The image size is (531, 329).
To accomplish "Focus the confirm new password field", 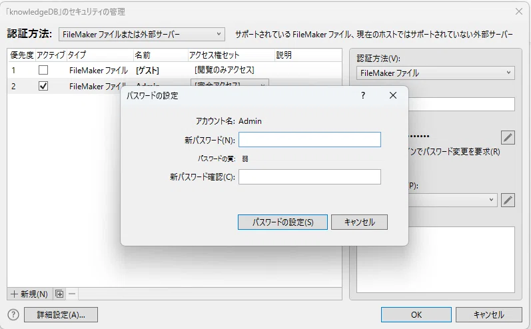I will tap(310, 176).
